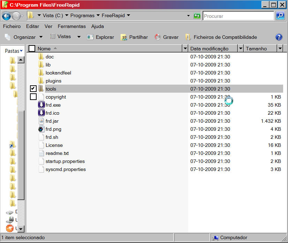Select the frd.png image file icon
The height and width of the screenshot is (243, 288).
41,129
